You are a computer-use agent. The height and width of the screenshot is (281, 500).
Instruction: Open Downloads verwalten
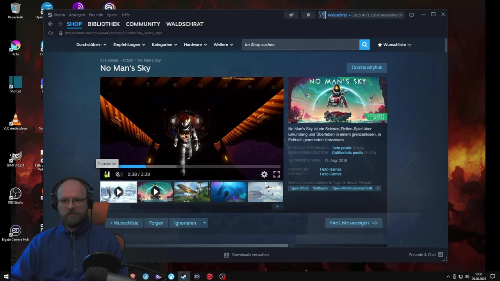click(246, 255)
